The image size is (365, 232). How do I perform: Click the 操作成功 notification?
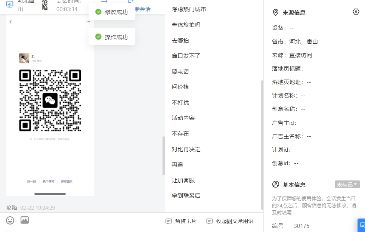pyautogui.click(x=112, y=37)
